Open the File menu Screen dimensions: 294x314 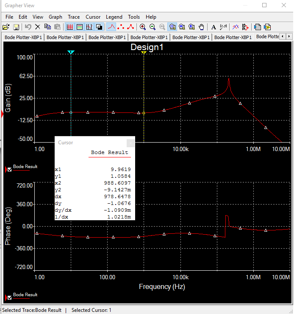(9, 17)
